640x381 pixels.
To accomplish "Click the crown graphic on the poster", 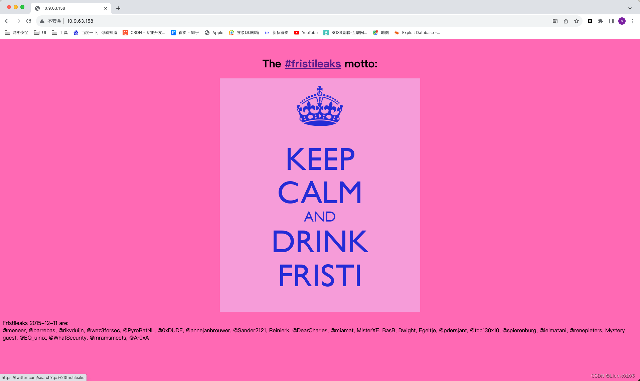I will tap(320, 106).
